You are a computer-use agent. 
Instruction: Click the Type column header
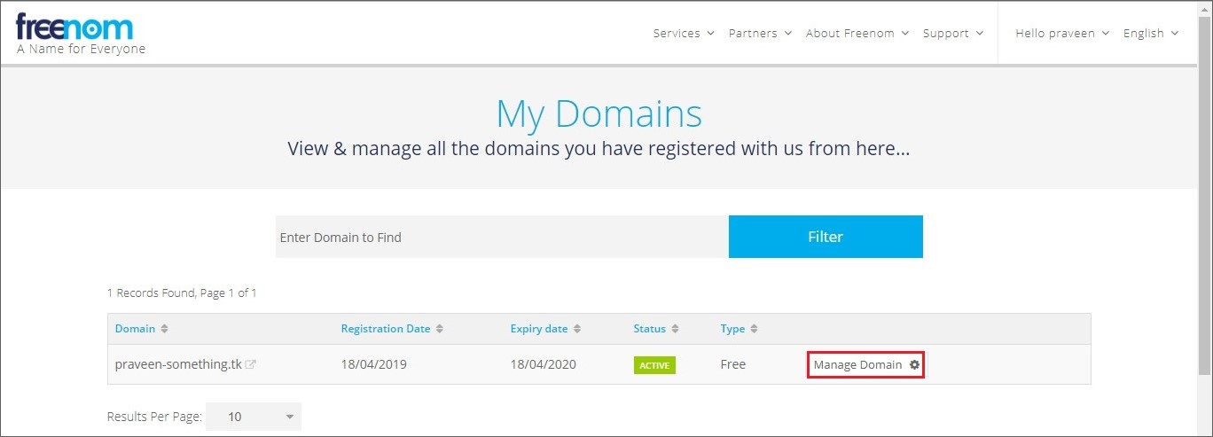coord(732,329)
